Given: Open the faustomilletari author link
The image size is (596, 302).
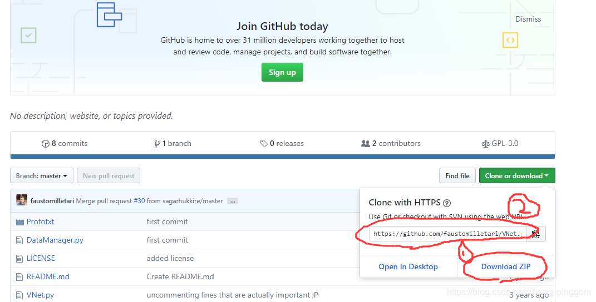Looking at the screenshot, I should pyautogui.click(x=52, y=201).
